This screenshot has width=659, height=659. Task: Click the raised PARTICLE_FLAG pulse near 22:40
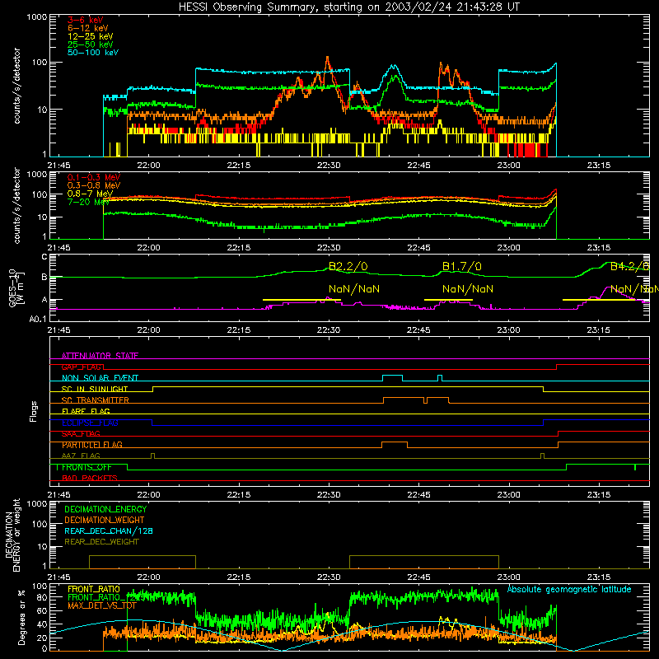(x=395, y=444)
